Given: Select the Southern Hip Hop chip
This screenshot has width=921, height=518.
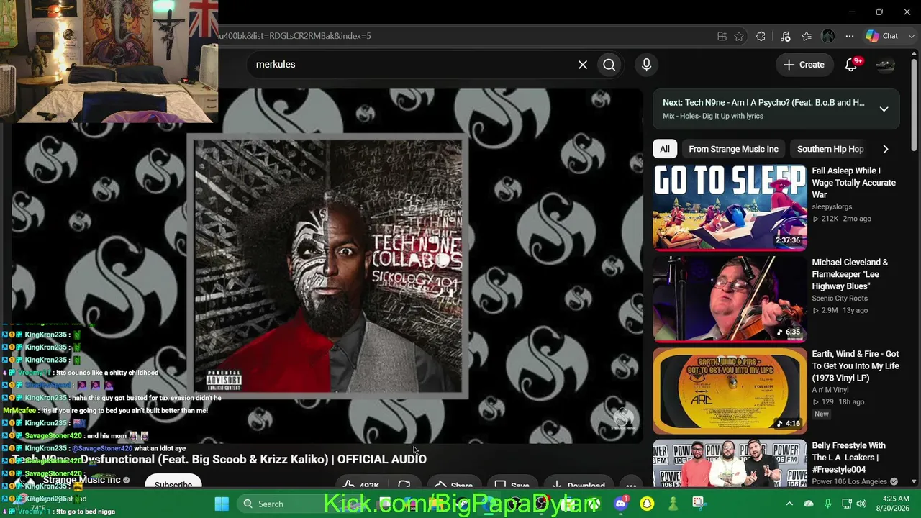Looking at the screenshot, I should 830,149.
